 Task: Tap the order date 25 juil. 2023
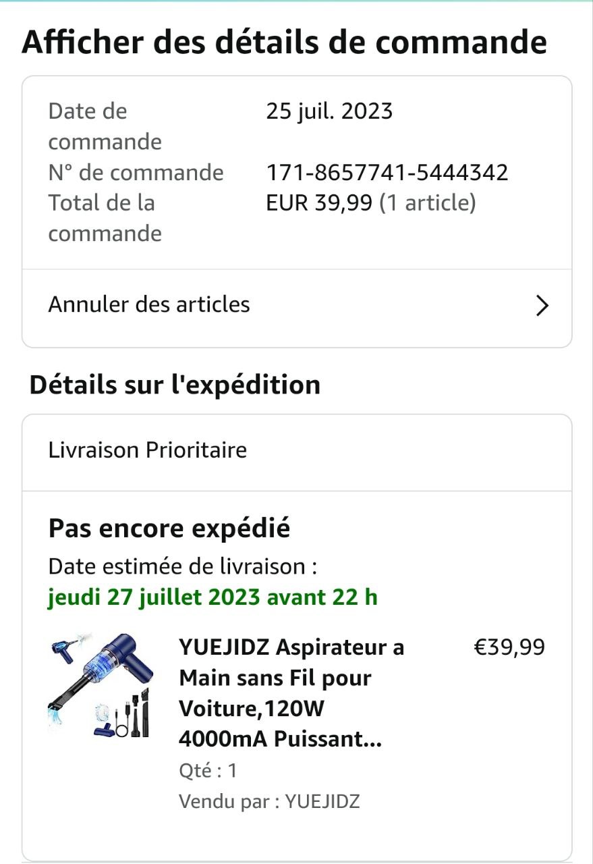tap(329, 111)
